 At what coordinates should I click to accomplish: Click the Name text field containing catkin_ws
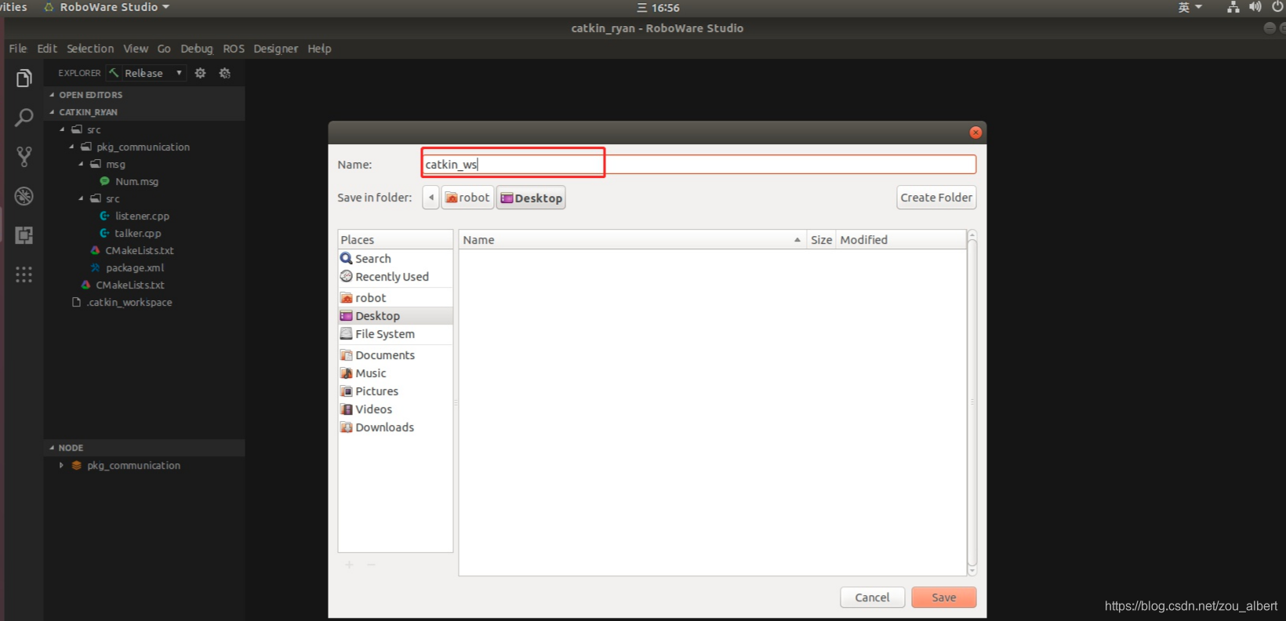[x=699, y=164]
